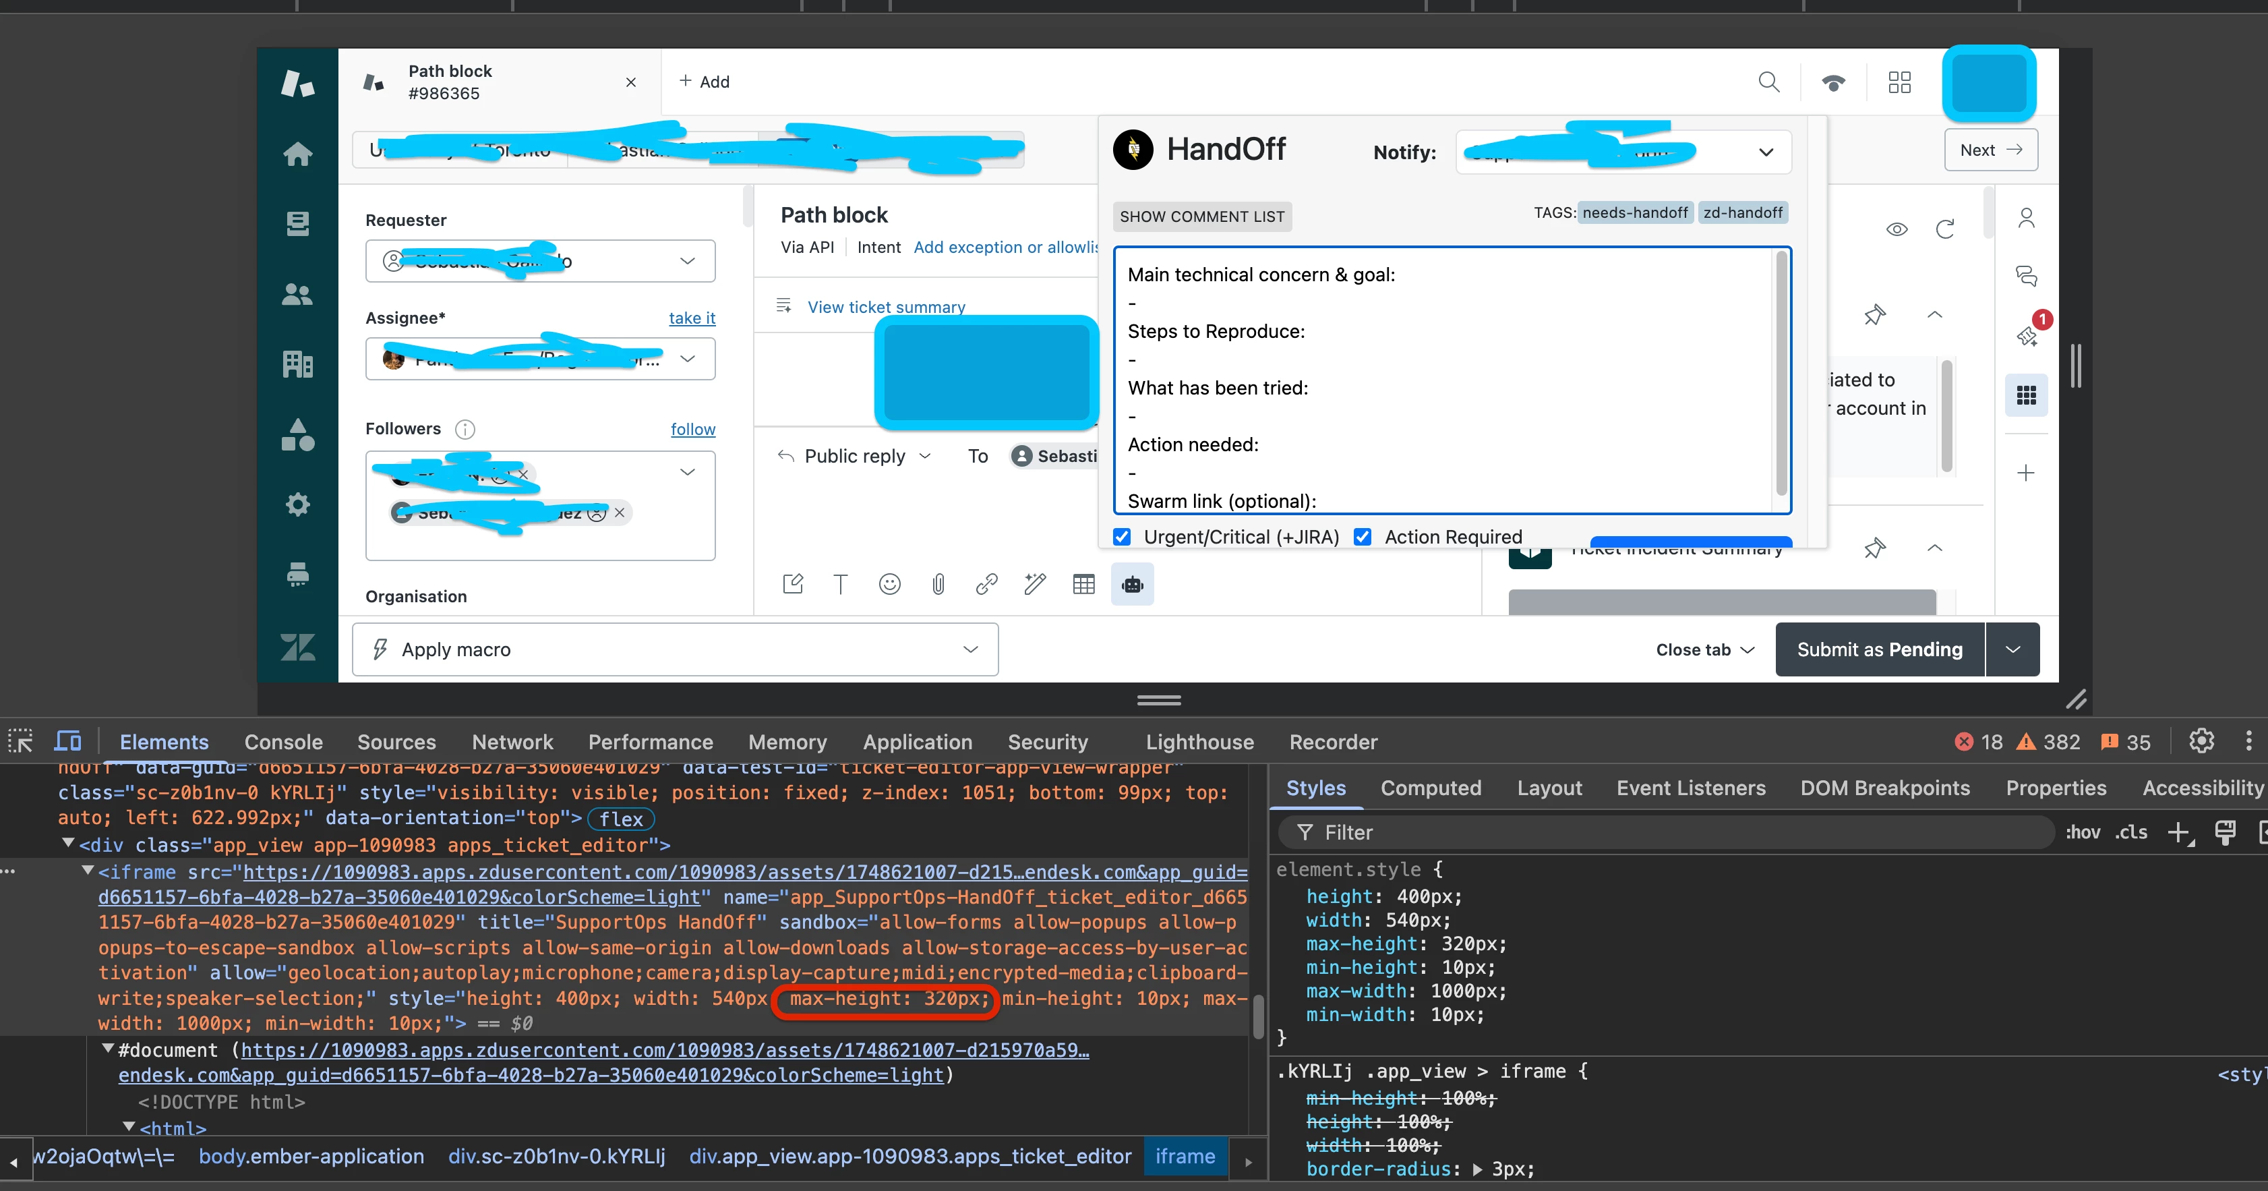
Task: Open the Apply macro dropdown
Action: click(x=676, y=650)
